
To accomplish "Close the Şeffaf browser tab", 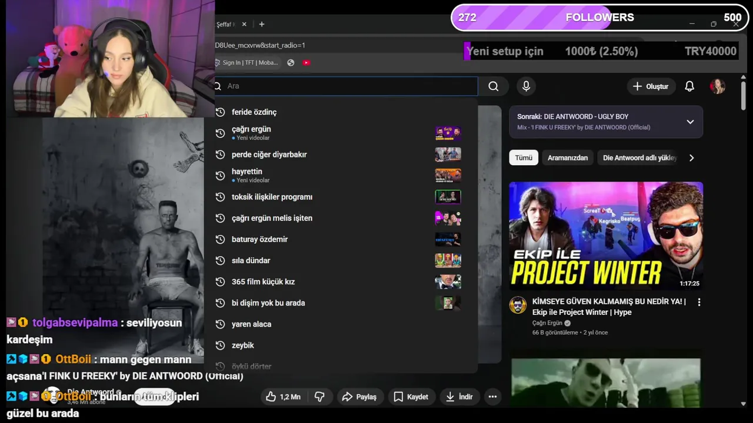I will (x=244, y=24).
